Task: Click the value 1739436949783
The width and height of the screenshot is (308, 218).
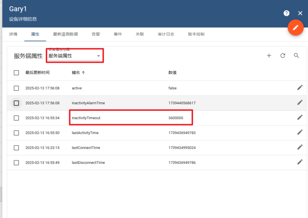Action: coord(182,133)
